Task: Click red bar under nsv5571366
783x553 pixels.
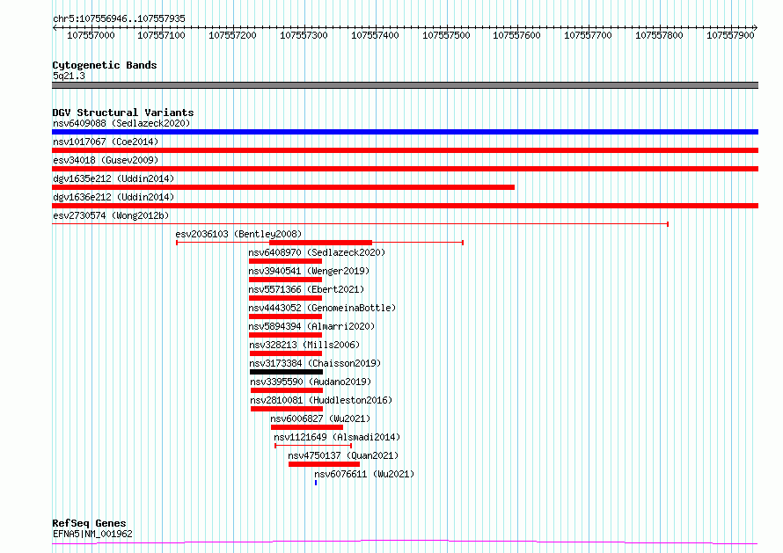Action: click(x=285, y=298)
